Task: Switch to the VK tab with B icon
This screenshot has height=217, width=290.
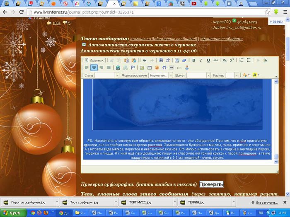Action: [229, 3]
